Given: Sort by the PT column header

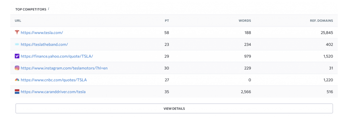Looking at the screenshot, I should [167, 21].
